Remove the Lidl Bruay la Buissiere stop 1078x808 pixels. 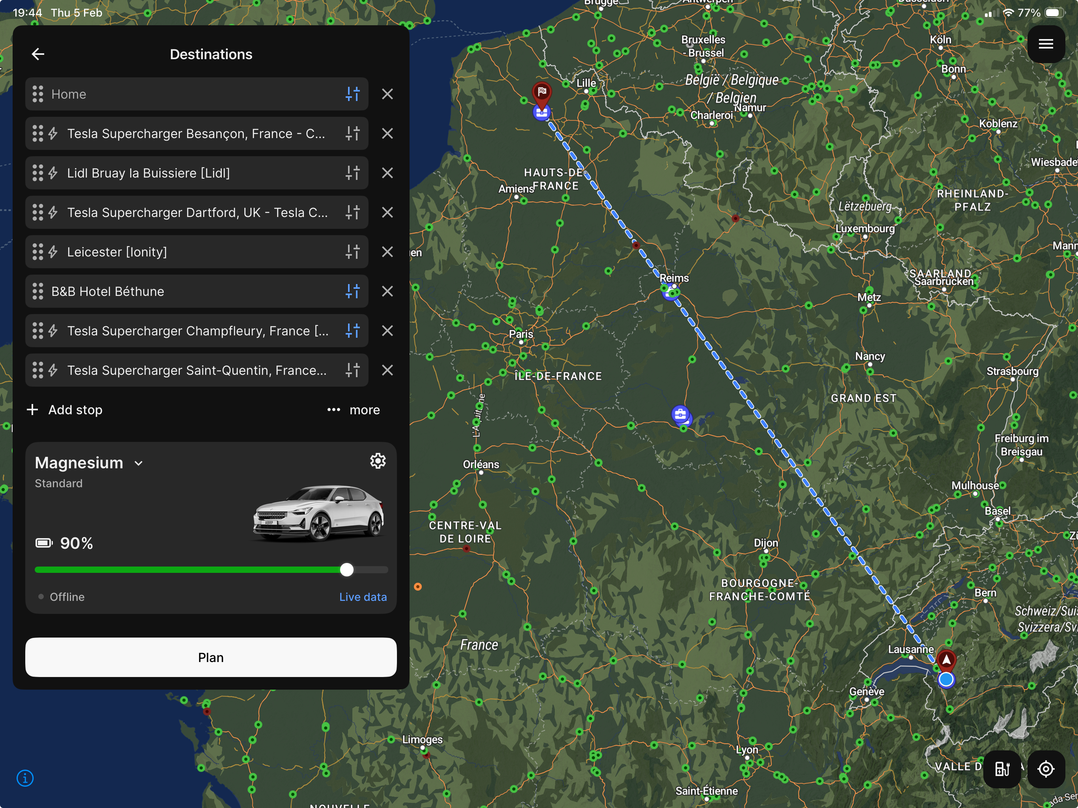387,173
